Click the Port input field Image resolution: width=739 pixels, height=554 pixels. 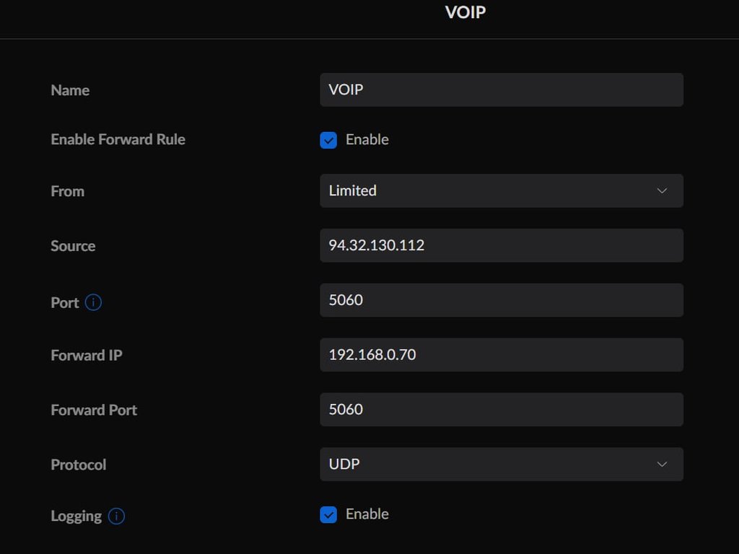(x=501, y=300)
